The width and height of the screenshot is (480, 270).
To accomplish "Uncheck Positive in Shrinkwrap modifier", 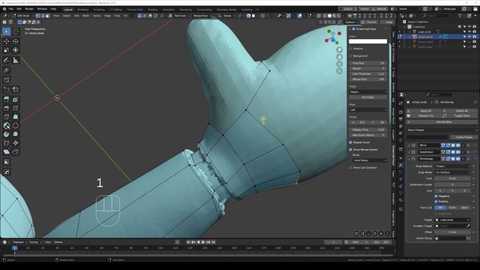I will (x=436, y=202).
